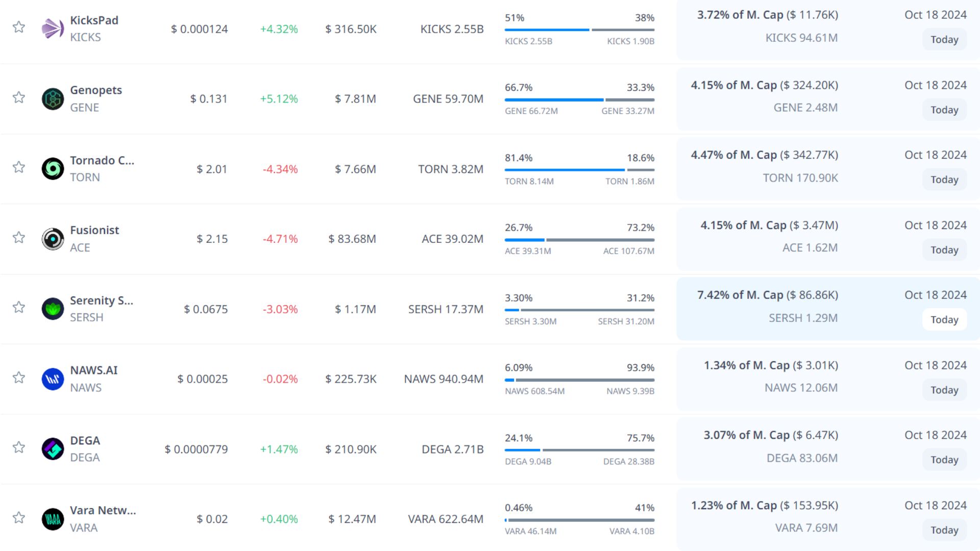Click the KicksPad purple logo icon
This screenshot has height=551, width=980.
(x=53, y=29)
